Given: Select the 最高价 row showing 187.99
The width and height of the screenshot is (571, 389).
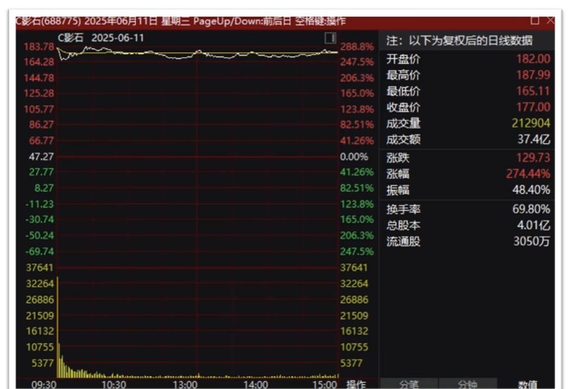Looking at the screenshot, I should 467,76.
